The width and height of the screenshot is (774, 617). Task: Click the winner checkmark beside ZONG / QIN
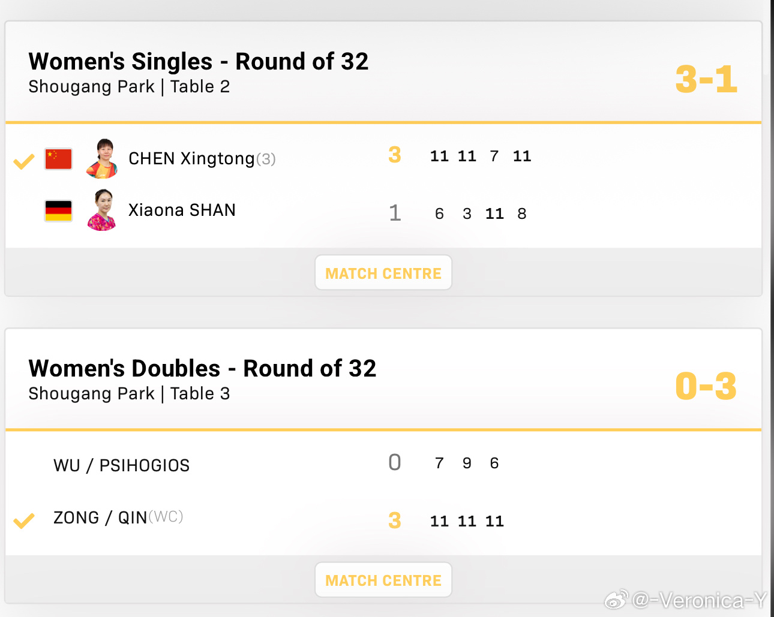pyautogui.click(x=24, y=520)
